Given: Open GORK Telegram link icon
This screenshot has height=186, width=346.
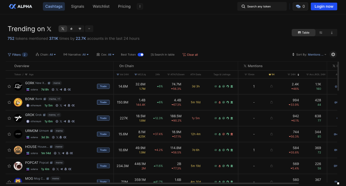Looking at the screenshot, I should click(61, 89).
